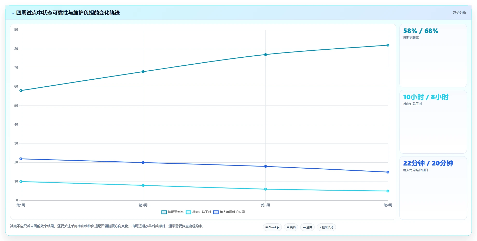477x241 pixels.
Task: Click the 按期更新率 data point at 第1周
Action: coord(21,91)
